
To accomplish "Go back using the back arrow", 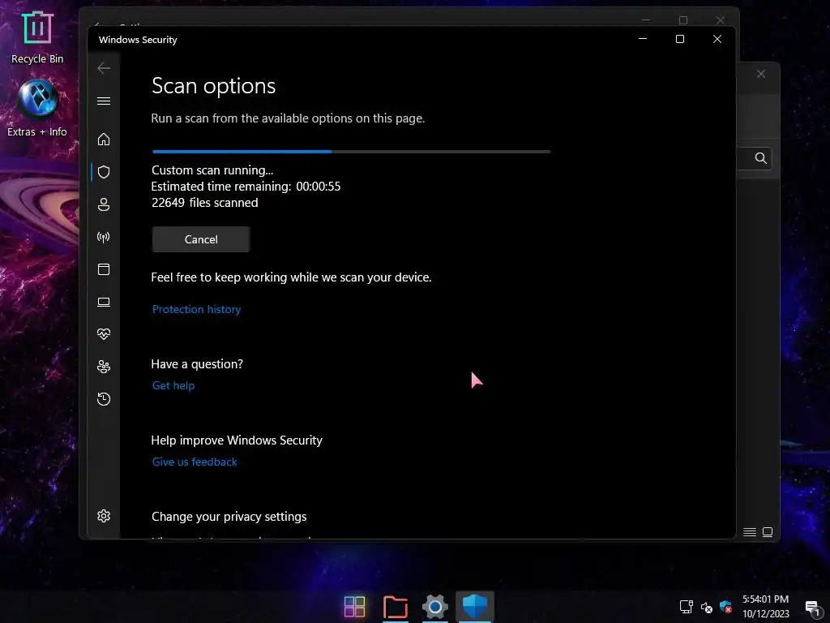I will [x=104, y=68].
